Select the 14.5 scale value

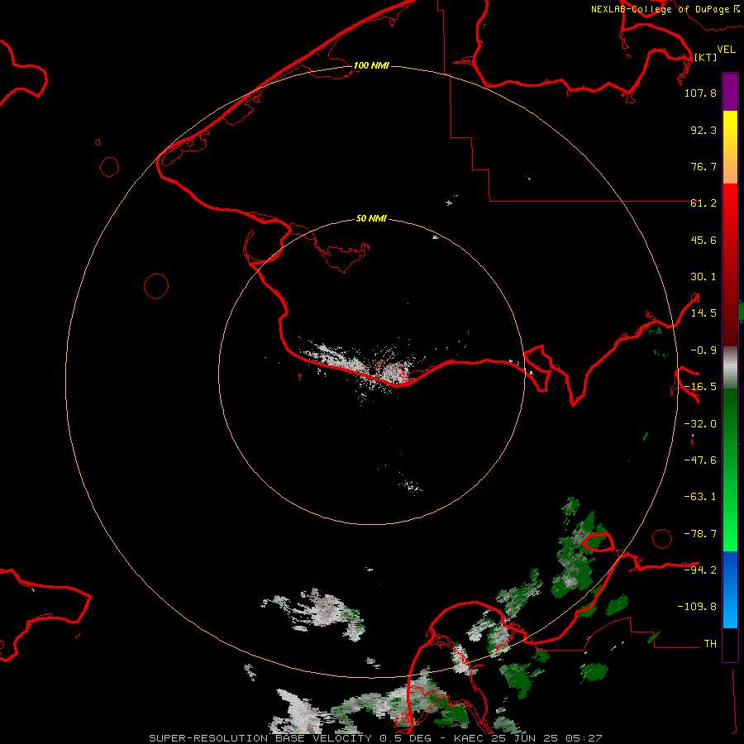703,313
